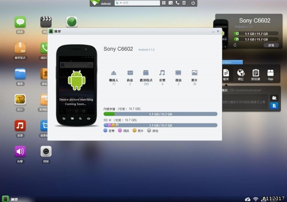Screen dimensions: 287x202
Task: Open the Call Logs green phone icon
Action: tap(44, 48)
